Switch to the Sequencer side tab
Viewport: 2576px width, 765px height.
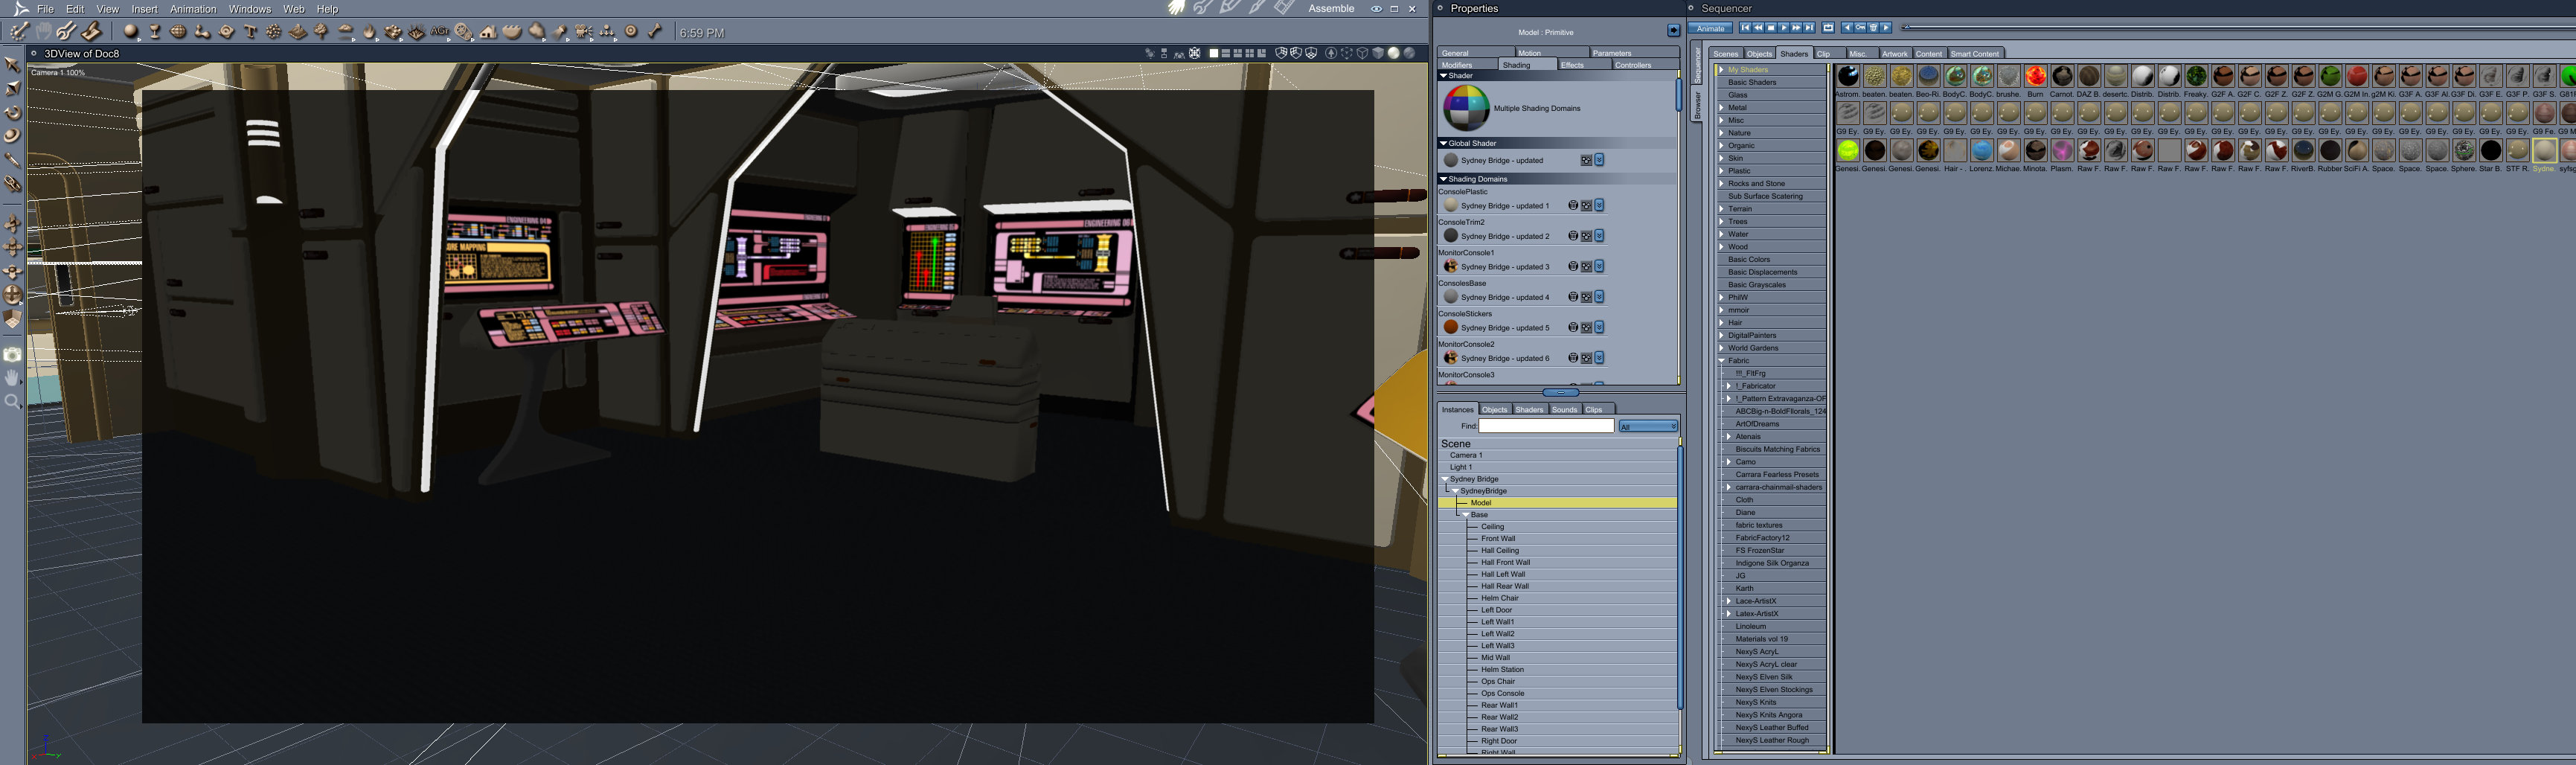(x=1697, y=65)
